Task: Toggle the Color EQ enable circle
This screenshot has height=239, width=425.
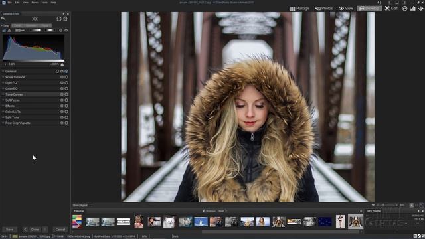Action: (66, 88)
